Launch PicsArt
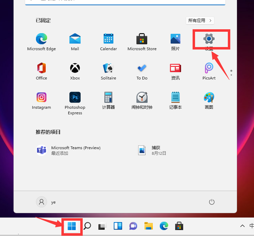254x236 pixels. pyautogui.click(x=209, y=71)
